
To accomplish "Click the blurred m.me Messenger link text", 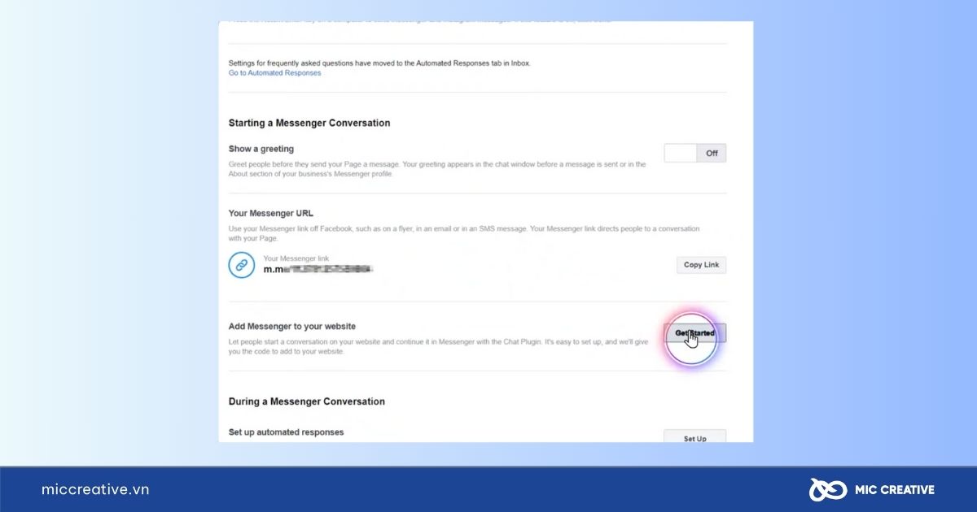I will (318, 269).
